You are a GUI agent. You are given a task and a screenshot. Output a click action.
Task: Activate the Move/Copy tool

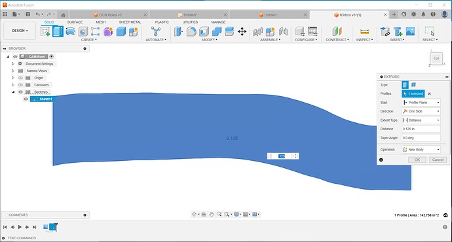click(242, 31)
